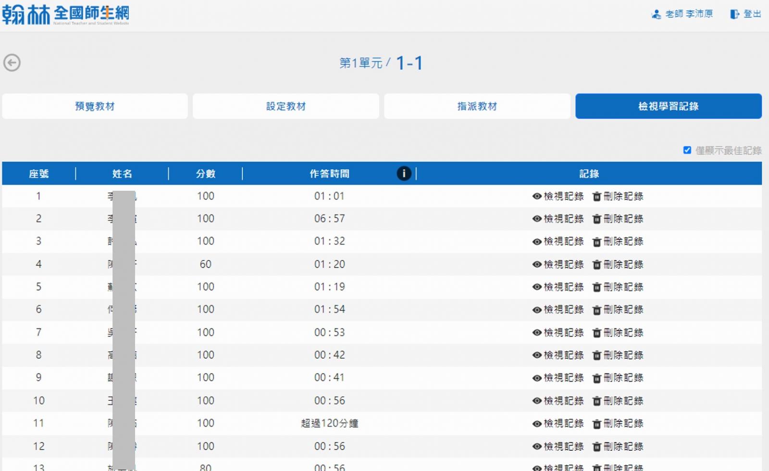View record for seat 8

[x=558, y=355]
